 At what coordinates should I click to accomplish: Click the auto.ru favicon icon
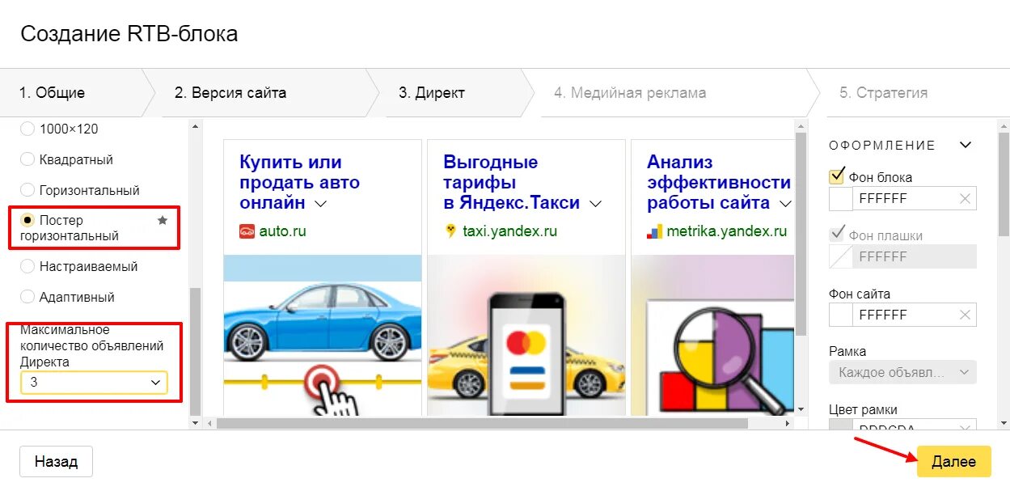[247, 231]
